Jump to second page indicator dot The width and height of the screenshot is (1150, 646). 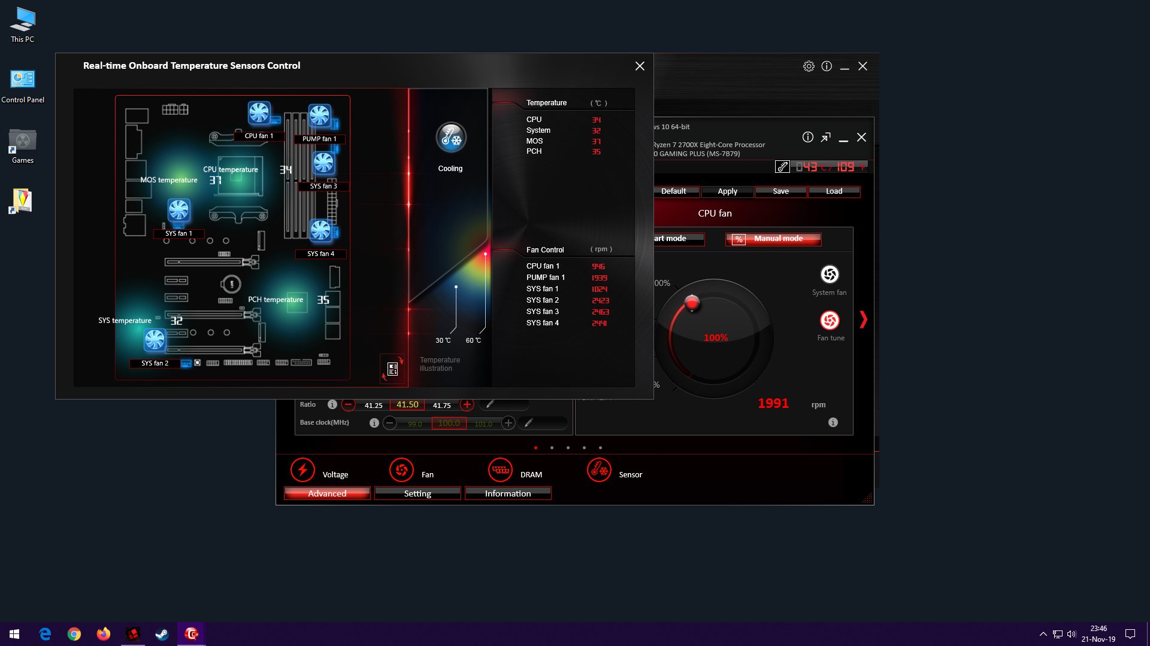pyautogui.click(x=552, y=448)
